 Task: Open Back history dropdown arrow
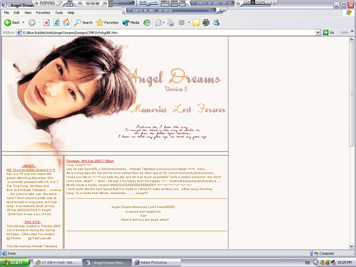23,22
